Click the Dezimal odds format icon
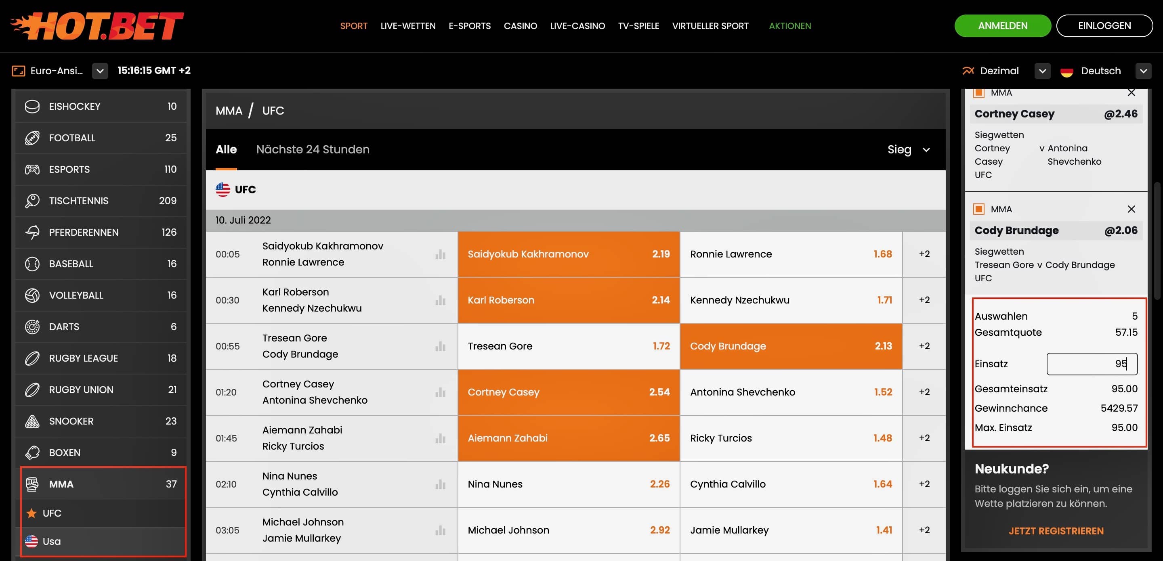The width and height of the screenshot is (1163, 561). tap(968, 71)
